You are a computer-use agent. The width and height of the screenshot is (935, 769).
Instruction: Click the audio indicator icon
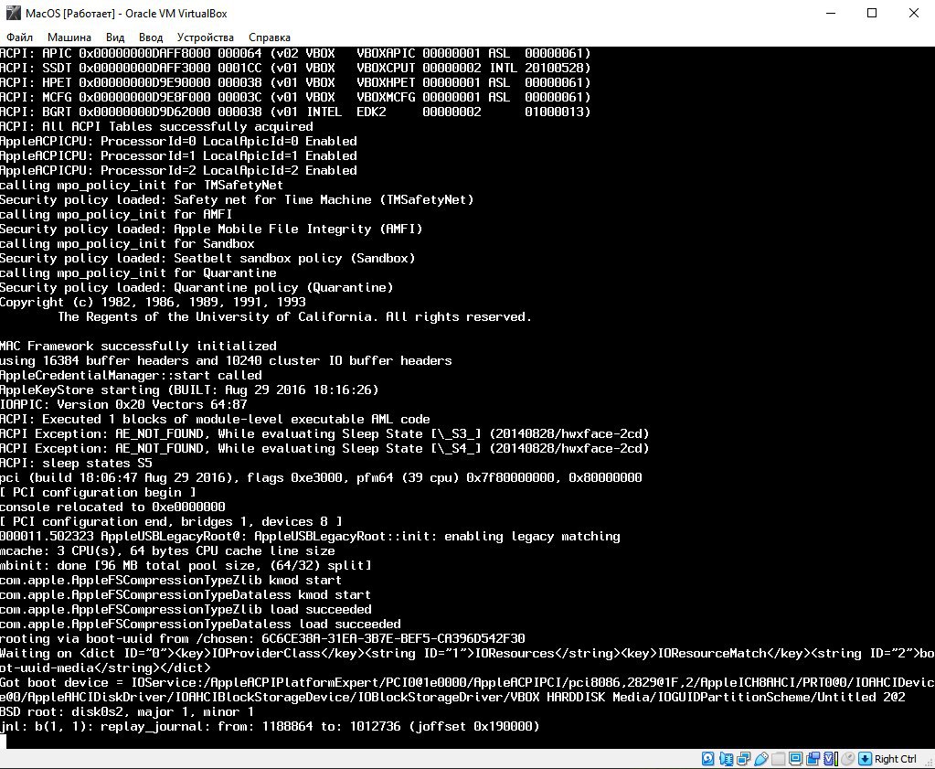(726, 759)
